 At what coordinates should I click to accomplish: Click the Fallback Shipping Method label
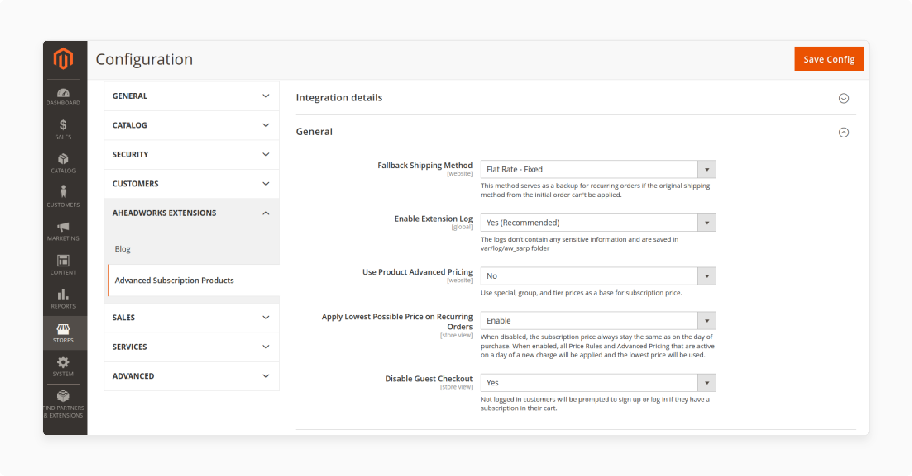[425, 165]
